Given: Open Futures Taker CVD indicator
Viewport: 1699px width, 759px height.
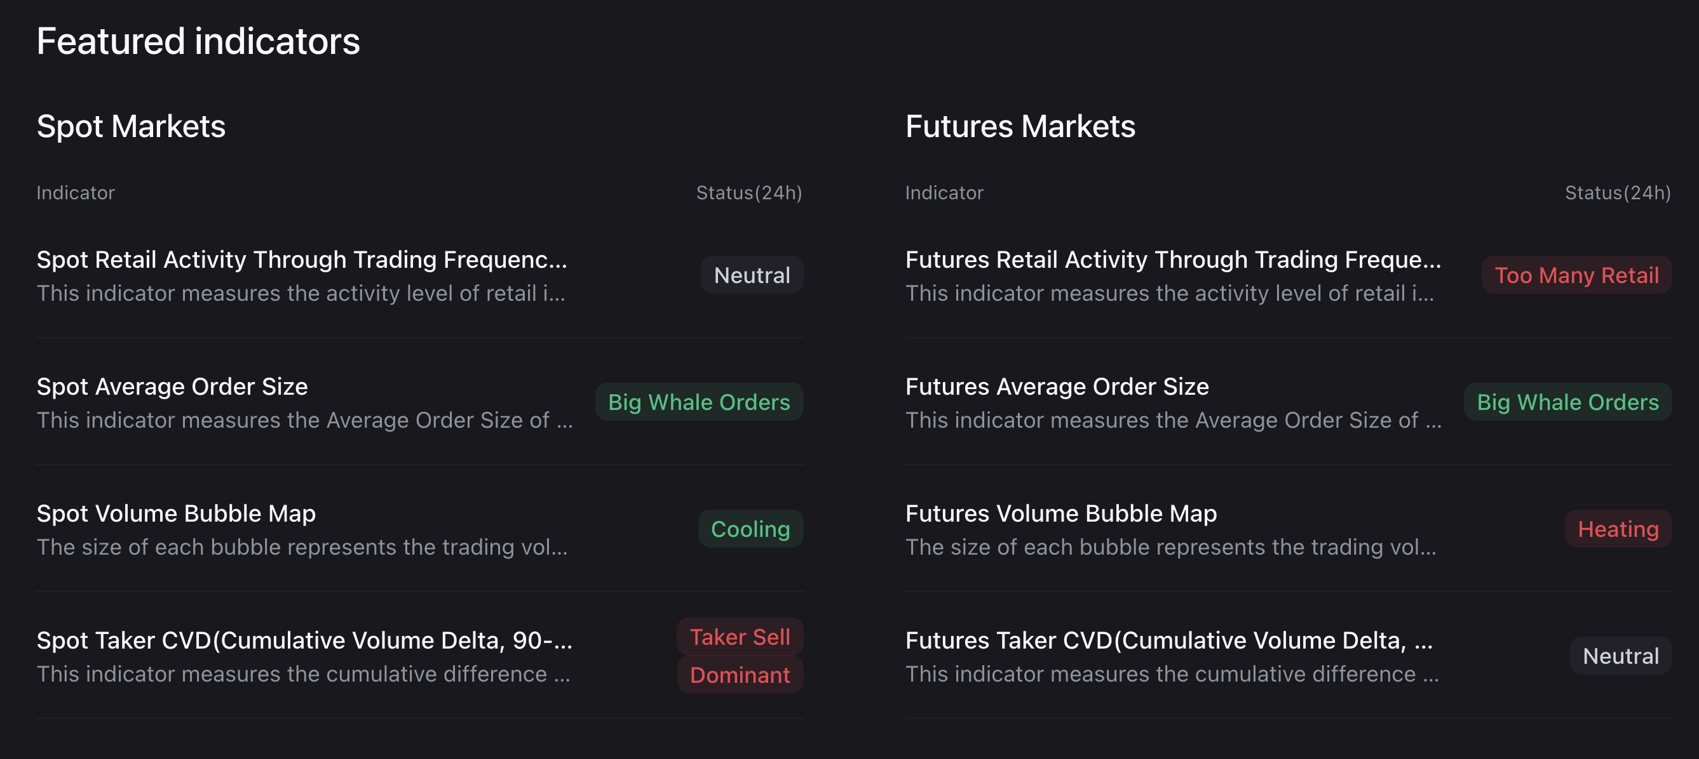Looking at the screenshot, I should [1168, 640].
